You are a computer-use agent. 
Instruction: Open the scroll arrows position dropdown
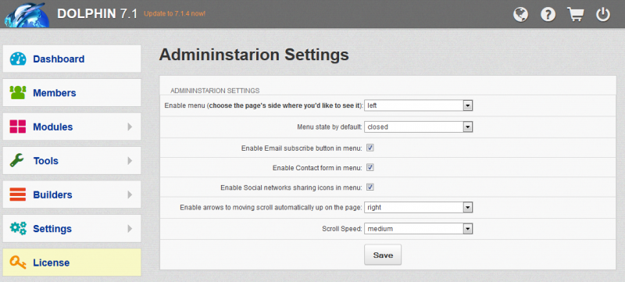(419, 208)
